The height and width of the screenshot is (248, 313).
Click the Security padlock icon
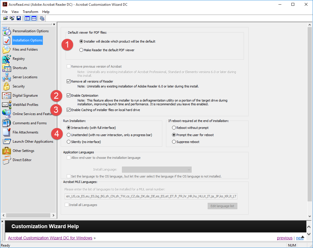7,86
